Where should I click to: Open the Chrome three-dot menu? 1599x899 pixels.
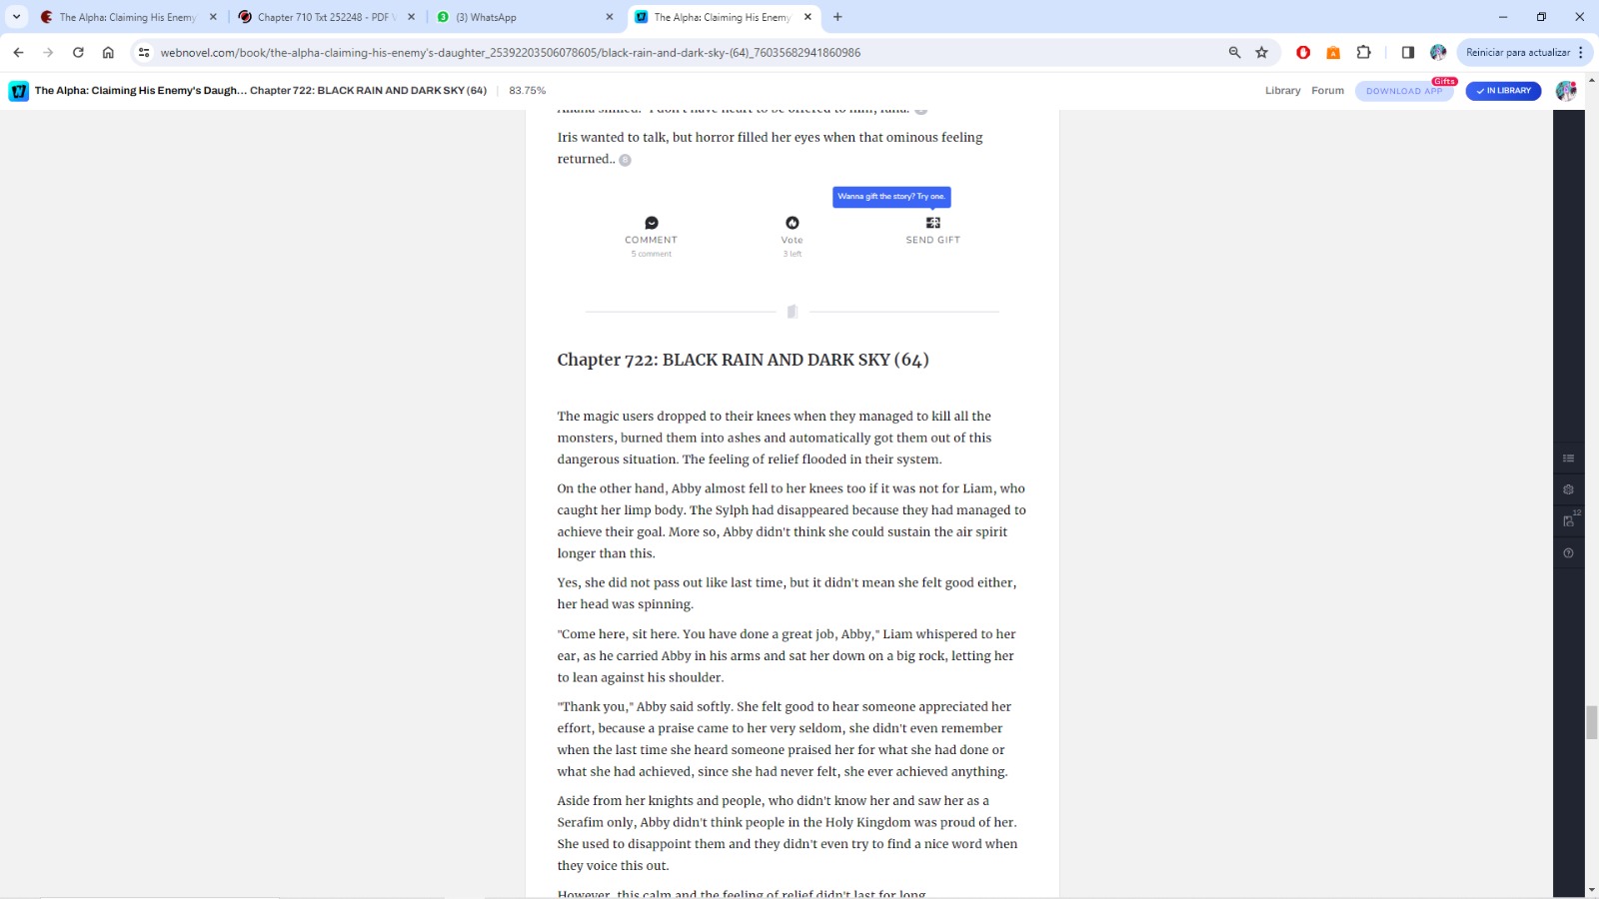[1581, 53]
